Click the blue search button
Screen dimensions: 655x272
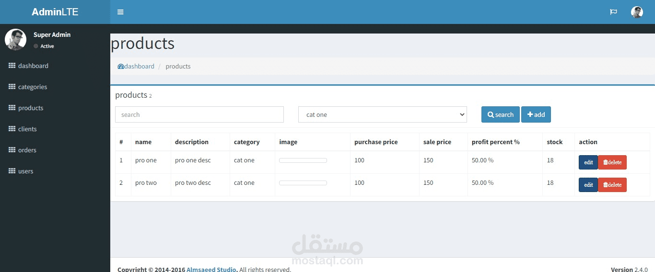(501, 114)
